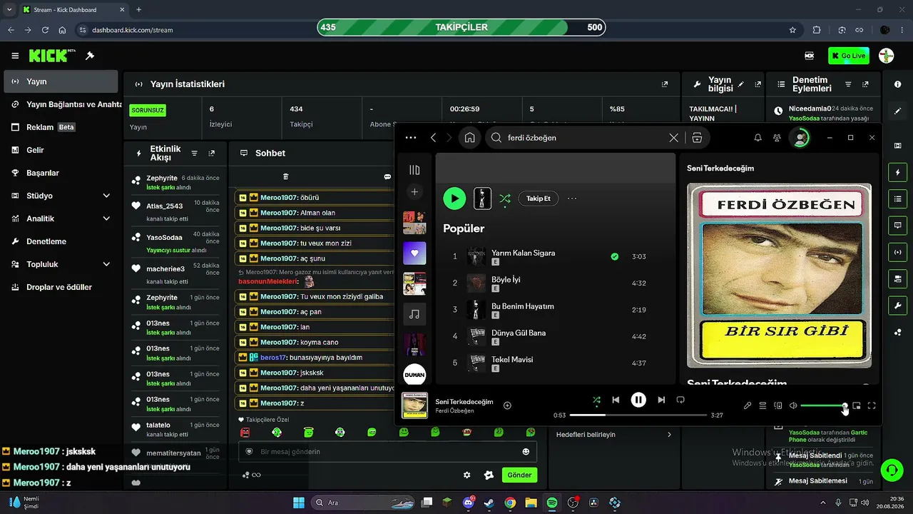Expand the Topluluk section in Kick sidebar
Screen dimensions: 913x514
tap(106, 264)
